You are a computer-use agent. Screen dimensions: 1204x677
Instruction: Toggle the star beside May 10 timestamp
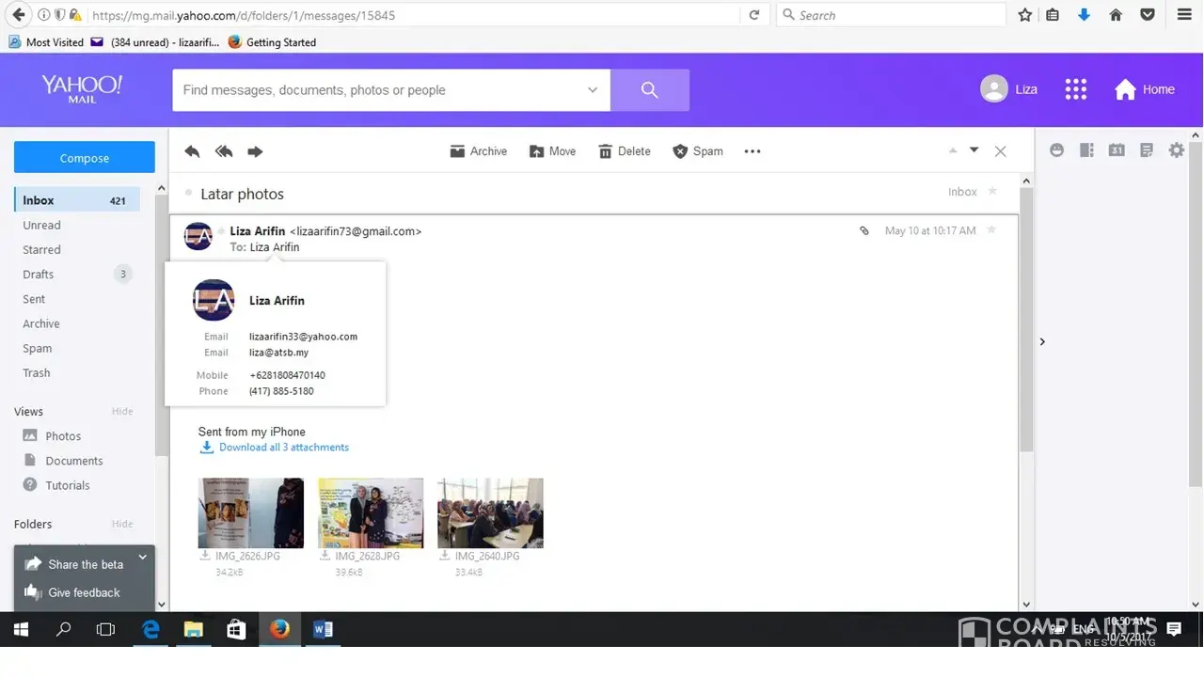[x=990, y=230]
